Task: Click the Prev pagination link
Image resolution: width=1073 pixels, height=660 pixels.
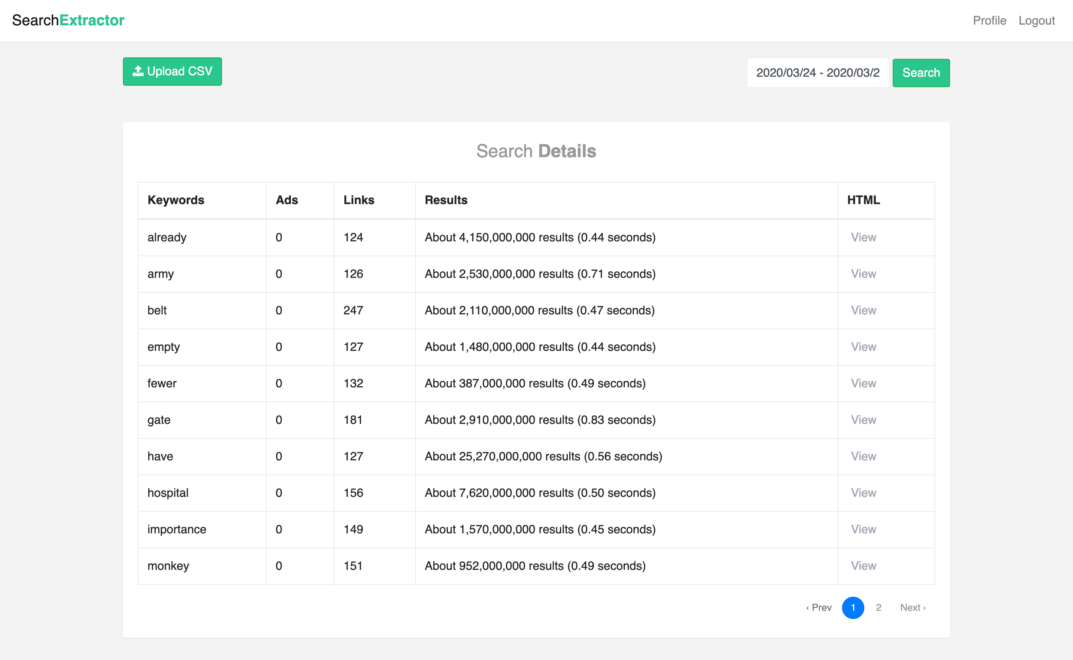Action: 819,607
